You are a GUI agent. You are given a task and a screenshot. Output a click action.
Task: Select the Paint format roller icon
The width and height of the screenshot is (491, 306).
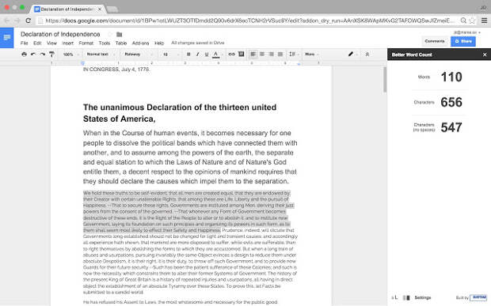(51, 55)
